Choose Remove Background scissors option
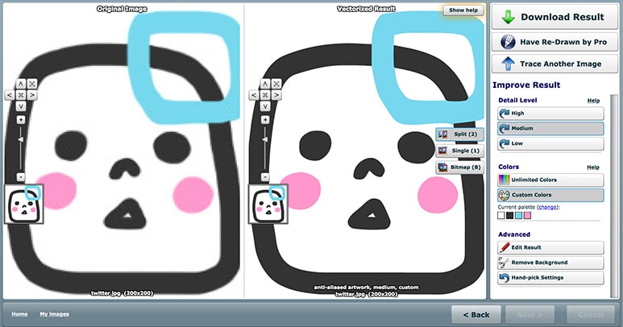The height and width of the screenshot is (327, 623). [x=550, y=263]
